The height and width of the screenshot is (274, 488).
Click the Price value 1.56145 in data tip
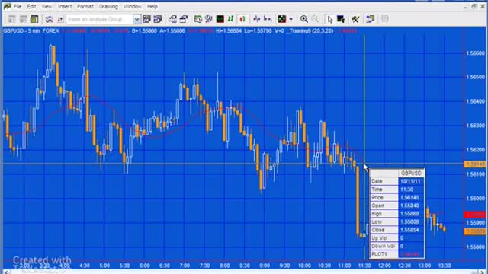click(410, 197)
